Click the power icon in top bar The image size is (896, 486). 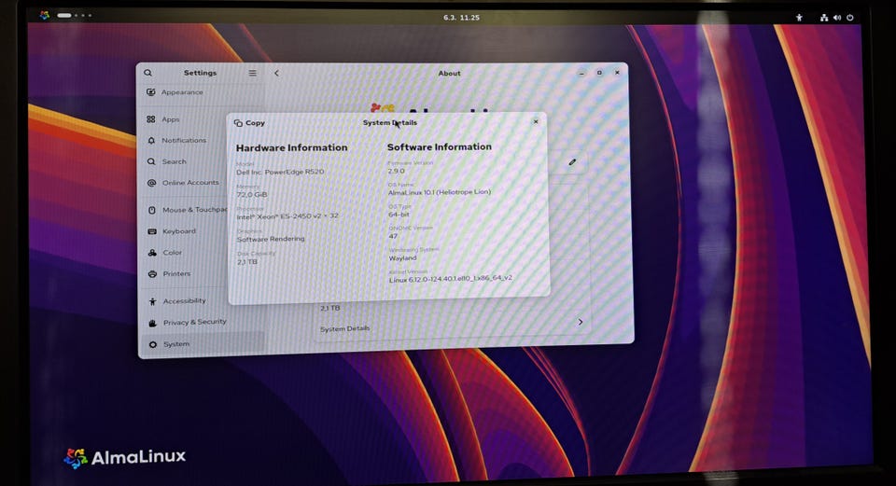coord(850,18)
